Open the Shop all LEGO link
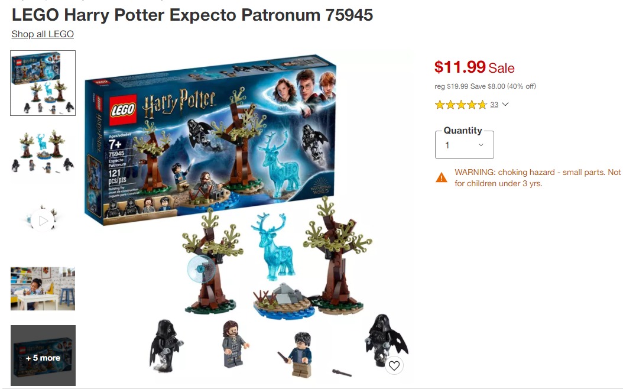Viewport: 623px width, 389px height. click(43, 34)
